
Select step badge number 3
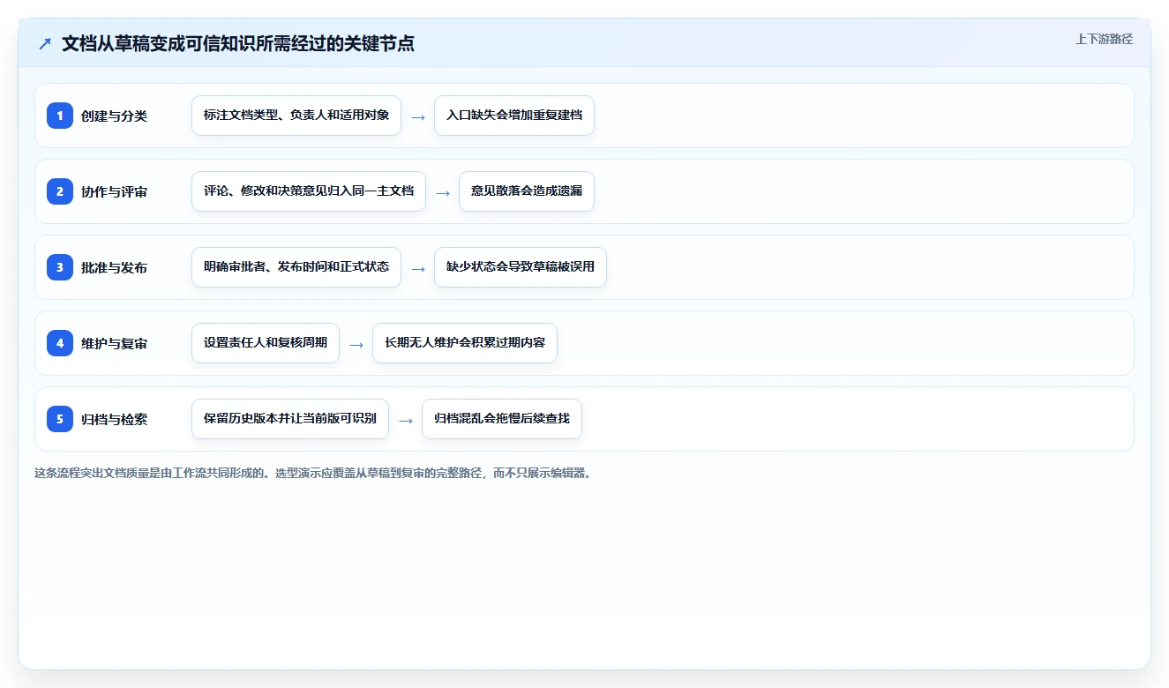pos(60,267)
